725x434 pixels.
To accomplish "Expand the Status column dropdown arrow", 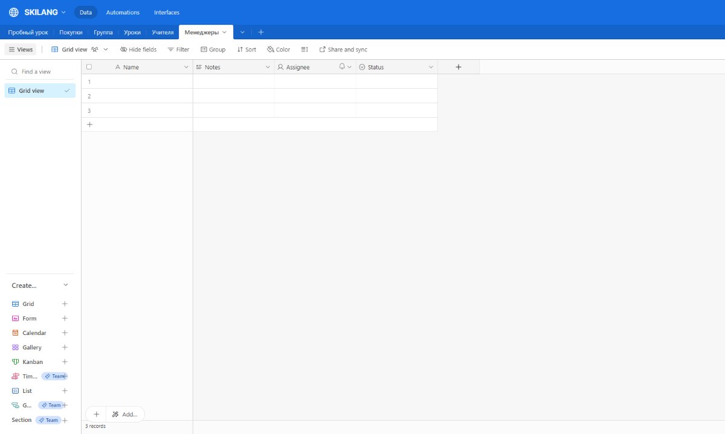I will 431,67.
